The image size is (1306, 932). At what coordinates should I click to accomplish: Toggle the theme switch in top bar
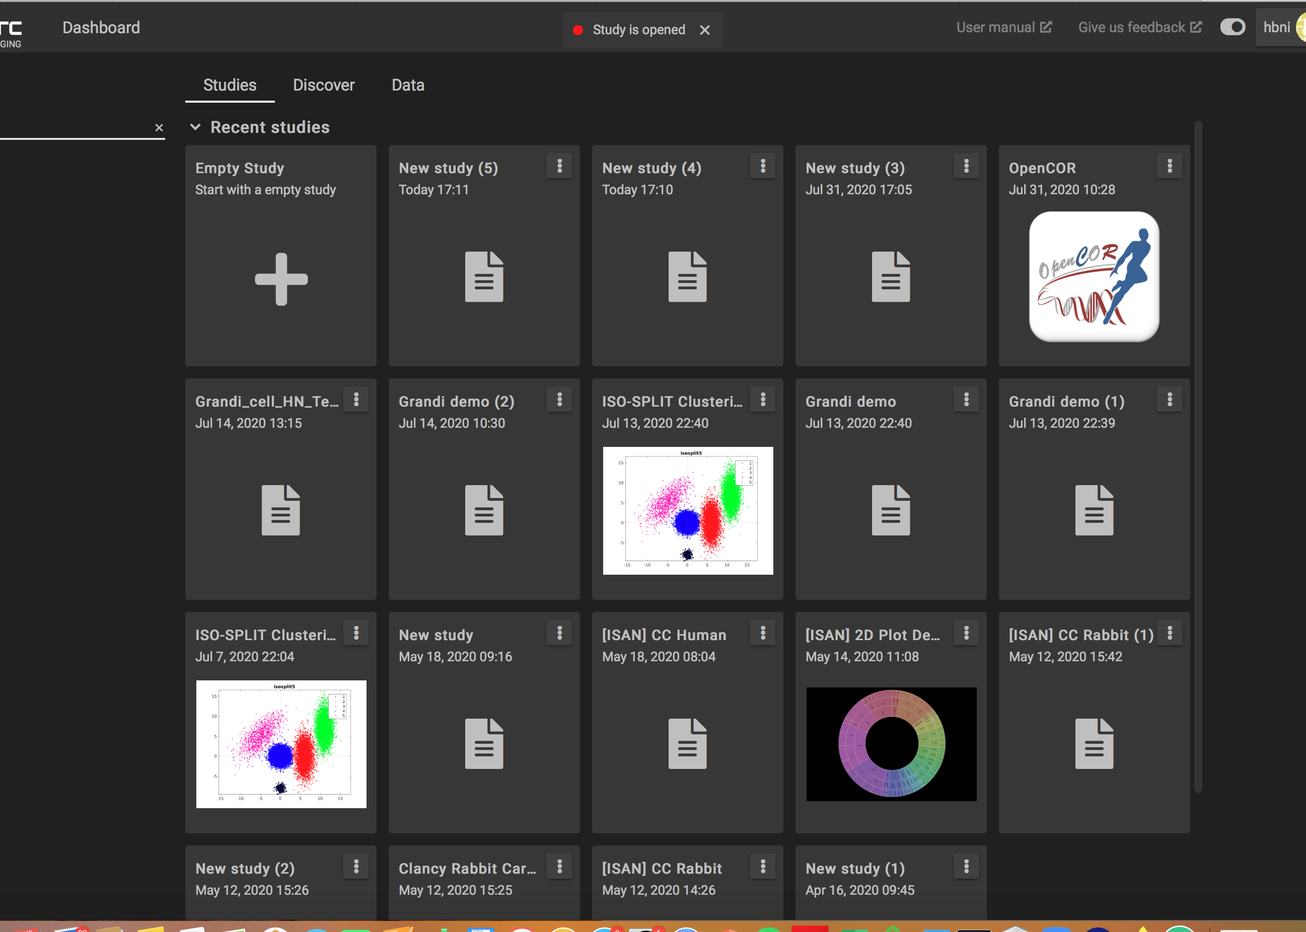coord(1232,27)
